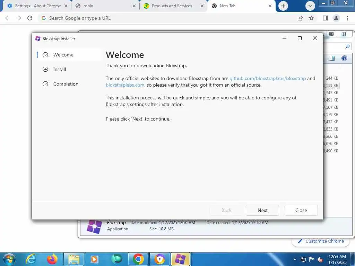Launch Internet Explorer from taskbar
This screenshot has width=355, height=266.
[31, 259]
